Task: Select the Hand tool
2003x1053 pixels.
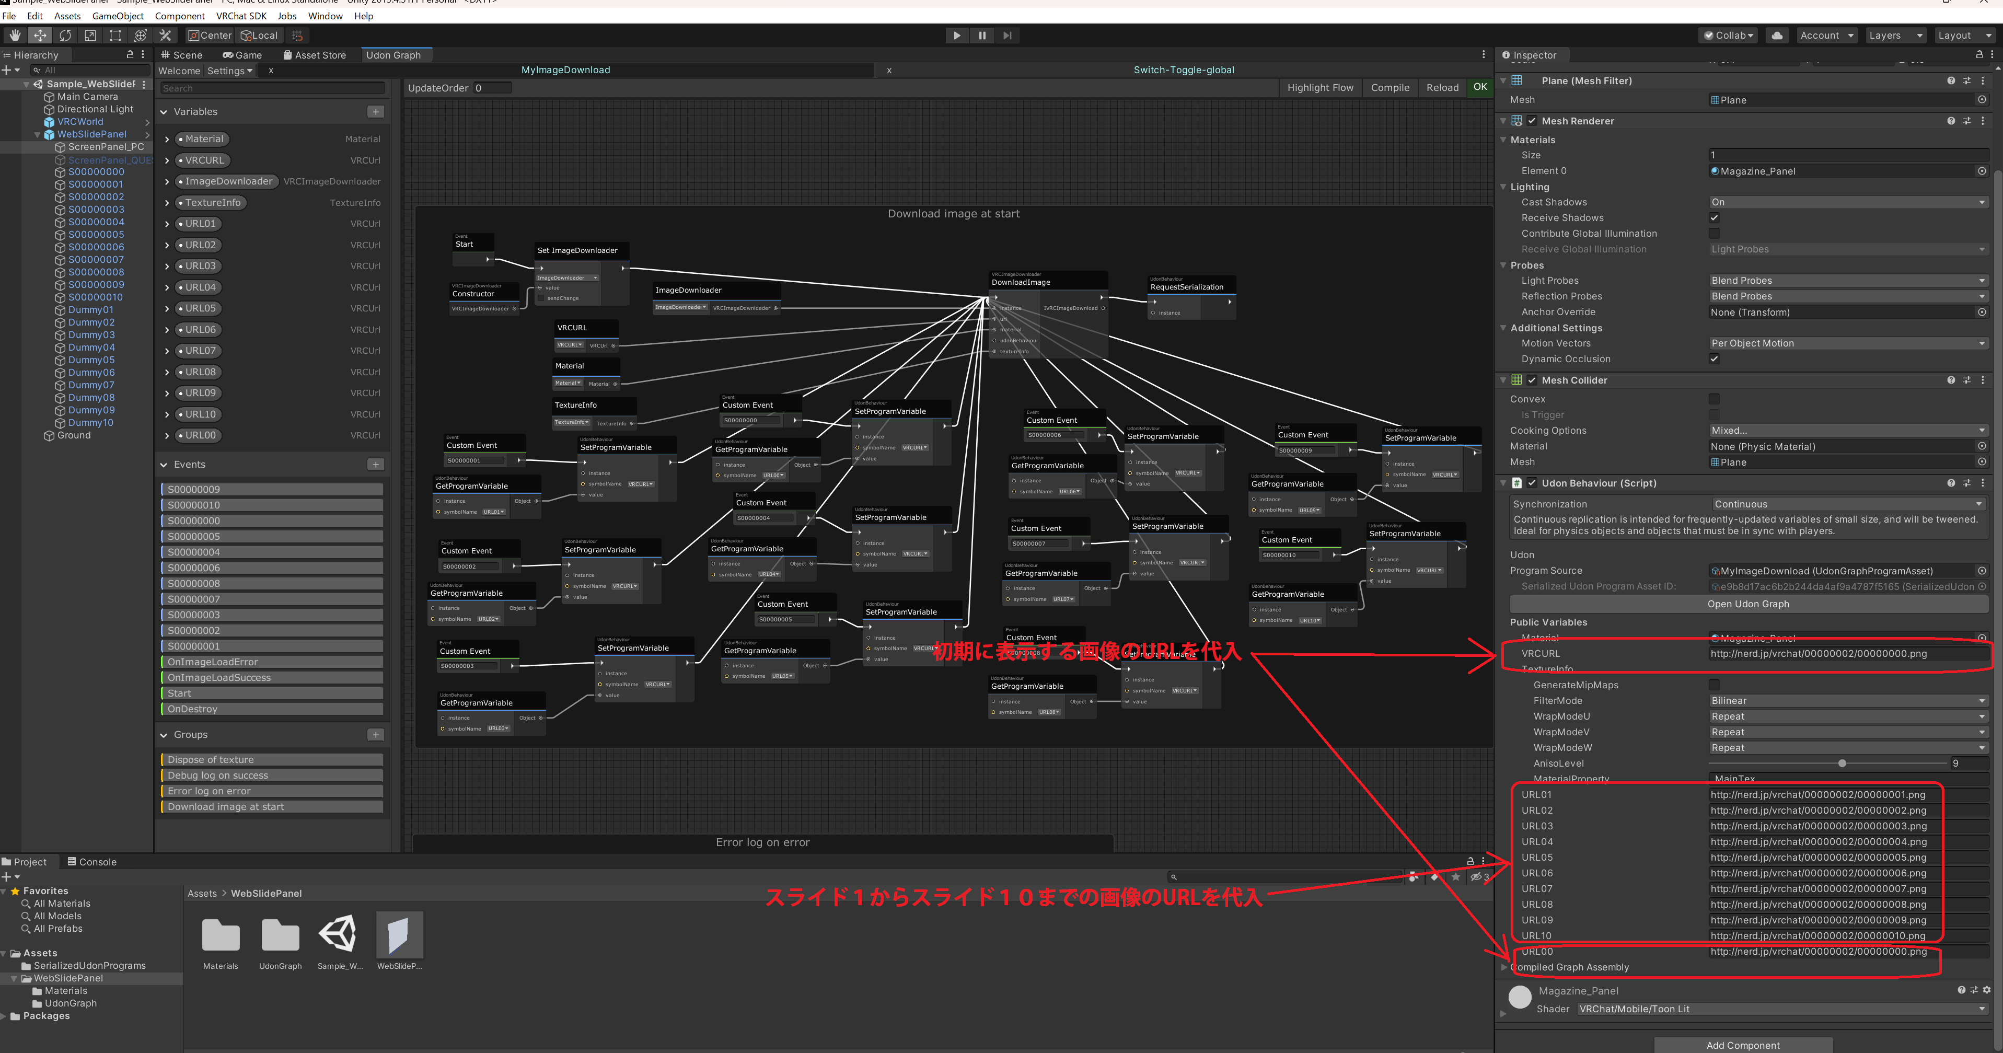Action: 14,35
